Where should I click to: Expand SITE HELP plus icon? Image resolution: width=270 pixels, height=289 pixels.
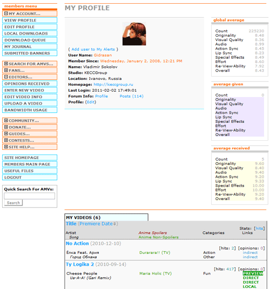[x=6, y=147]
